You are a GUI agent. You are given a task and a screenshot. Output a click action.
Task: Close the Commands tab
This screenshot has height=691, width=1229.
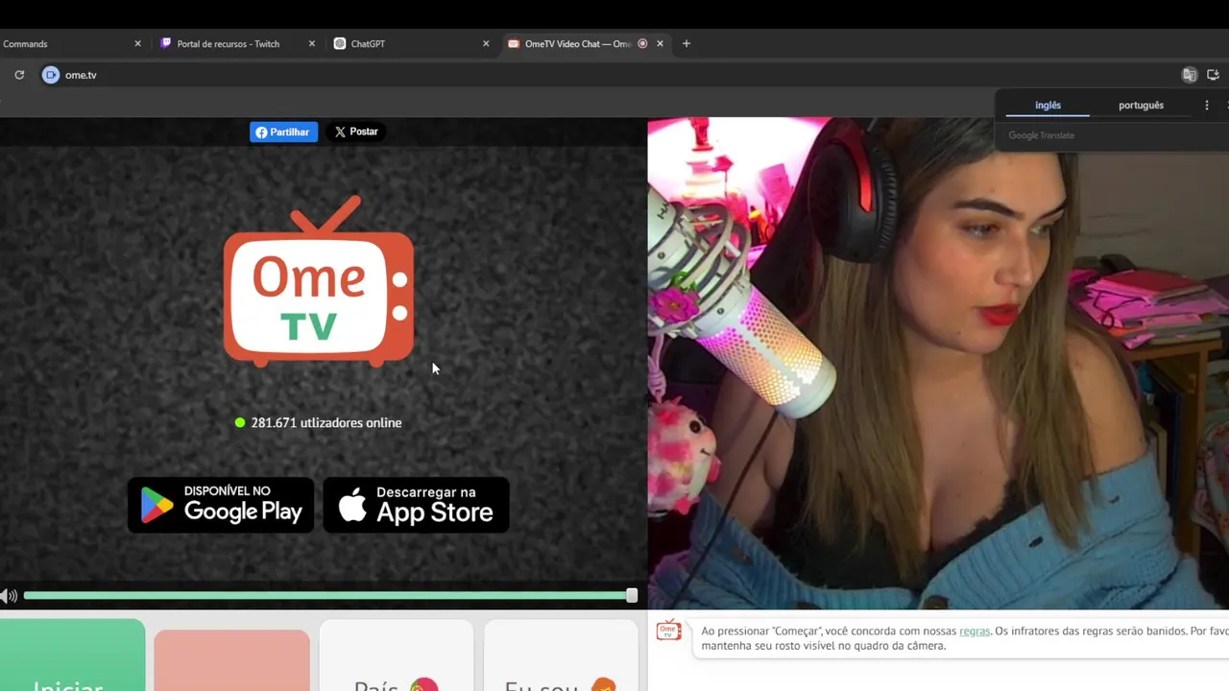click(x=137, y=43)
